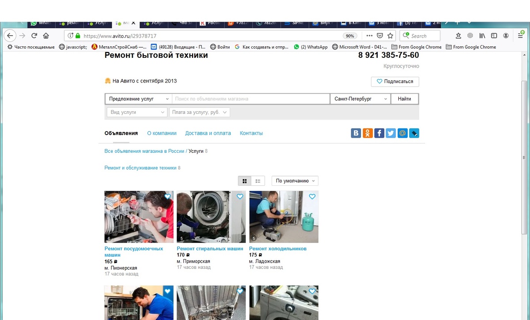The image size is (530, 320).
Task: Open a new browser tab with plus
Action: click(457, 23)
